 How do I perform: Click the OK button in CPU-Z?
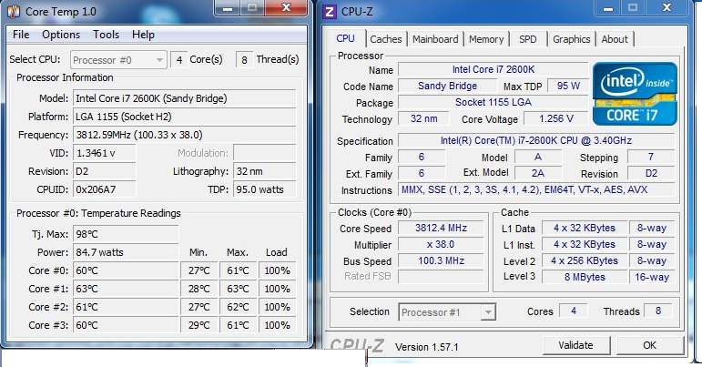pyautogui.click(x=649, y=345)
